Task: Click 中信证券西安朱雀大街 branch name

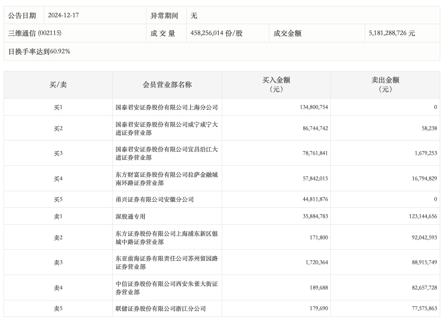Action: click(x=167, y=288)
